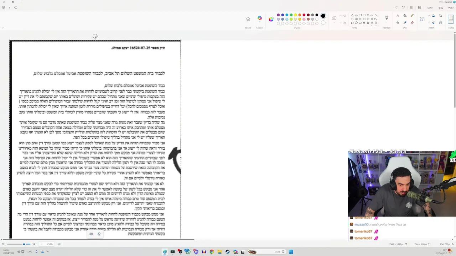
Task: Open Paint settings gear
Action: [3, 7]
